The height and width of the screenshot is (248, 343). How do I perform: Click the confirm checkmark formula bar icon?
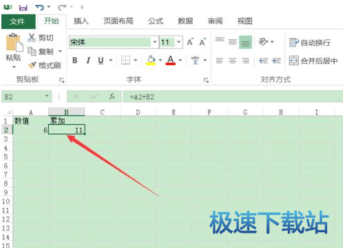[x=94, y=96]
